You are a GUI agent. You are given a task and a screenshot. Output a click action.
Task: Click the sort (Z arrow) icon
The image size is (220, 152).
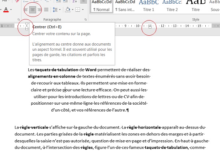(75, 1)
